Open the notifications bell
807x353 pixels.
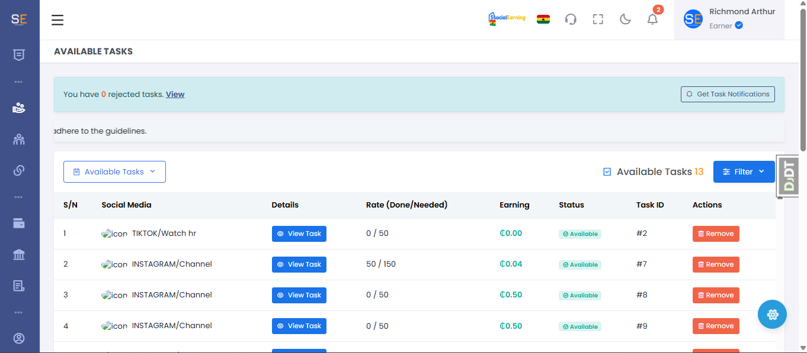point(652,20)
